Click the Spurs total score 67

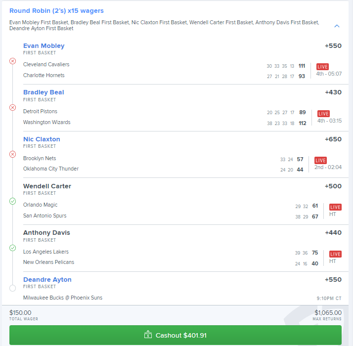coord(315,216)
